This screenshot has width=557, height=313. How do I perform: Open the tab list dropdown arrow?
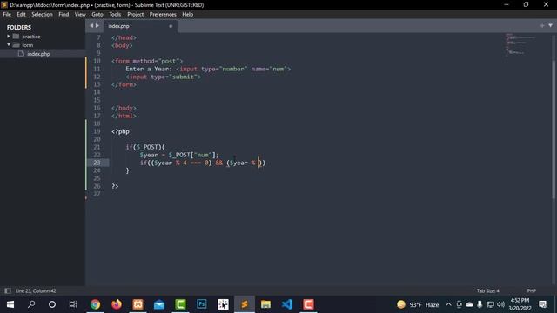550,25
